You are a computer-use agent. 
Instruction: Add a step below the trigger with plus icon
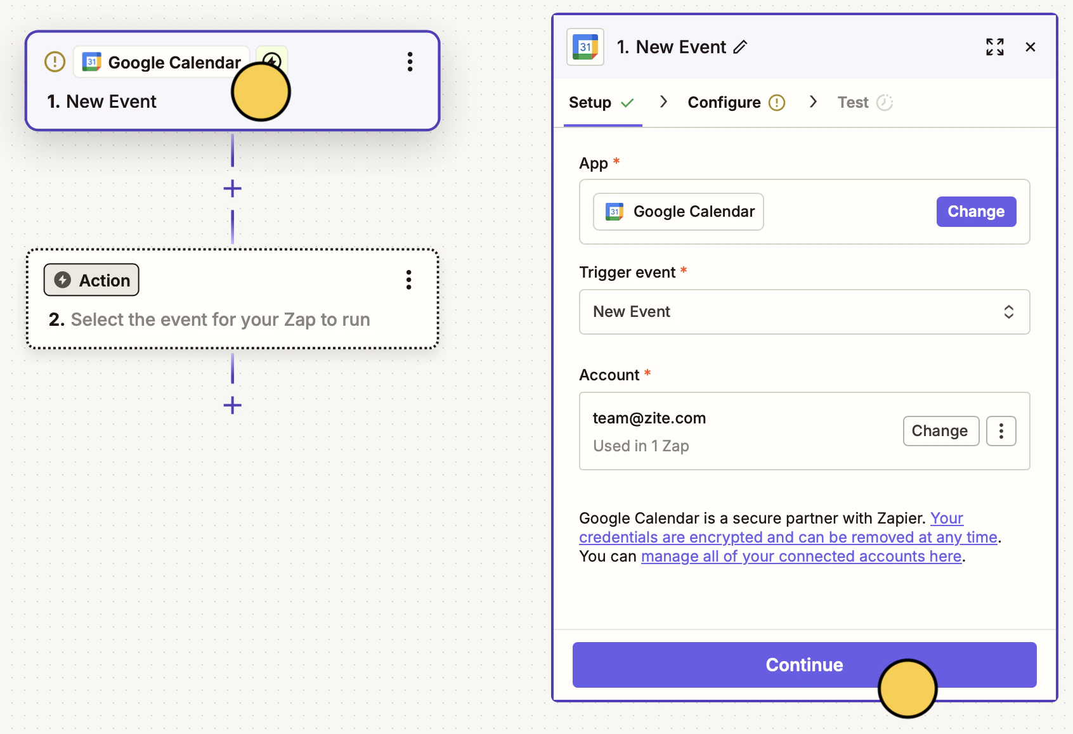(x=233, y=188)
